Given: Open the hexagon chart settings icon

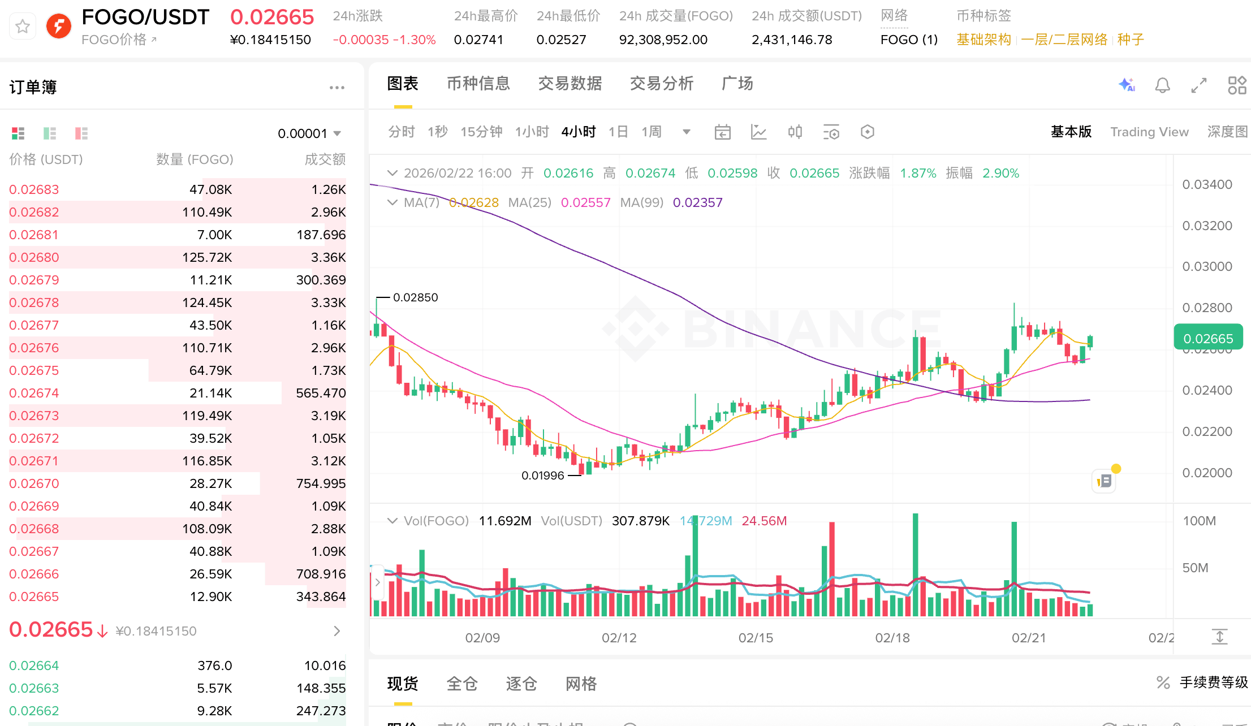Looking at the screenshot, I should (x=867, y=132).
